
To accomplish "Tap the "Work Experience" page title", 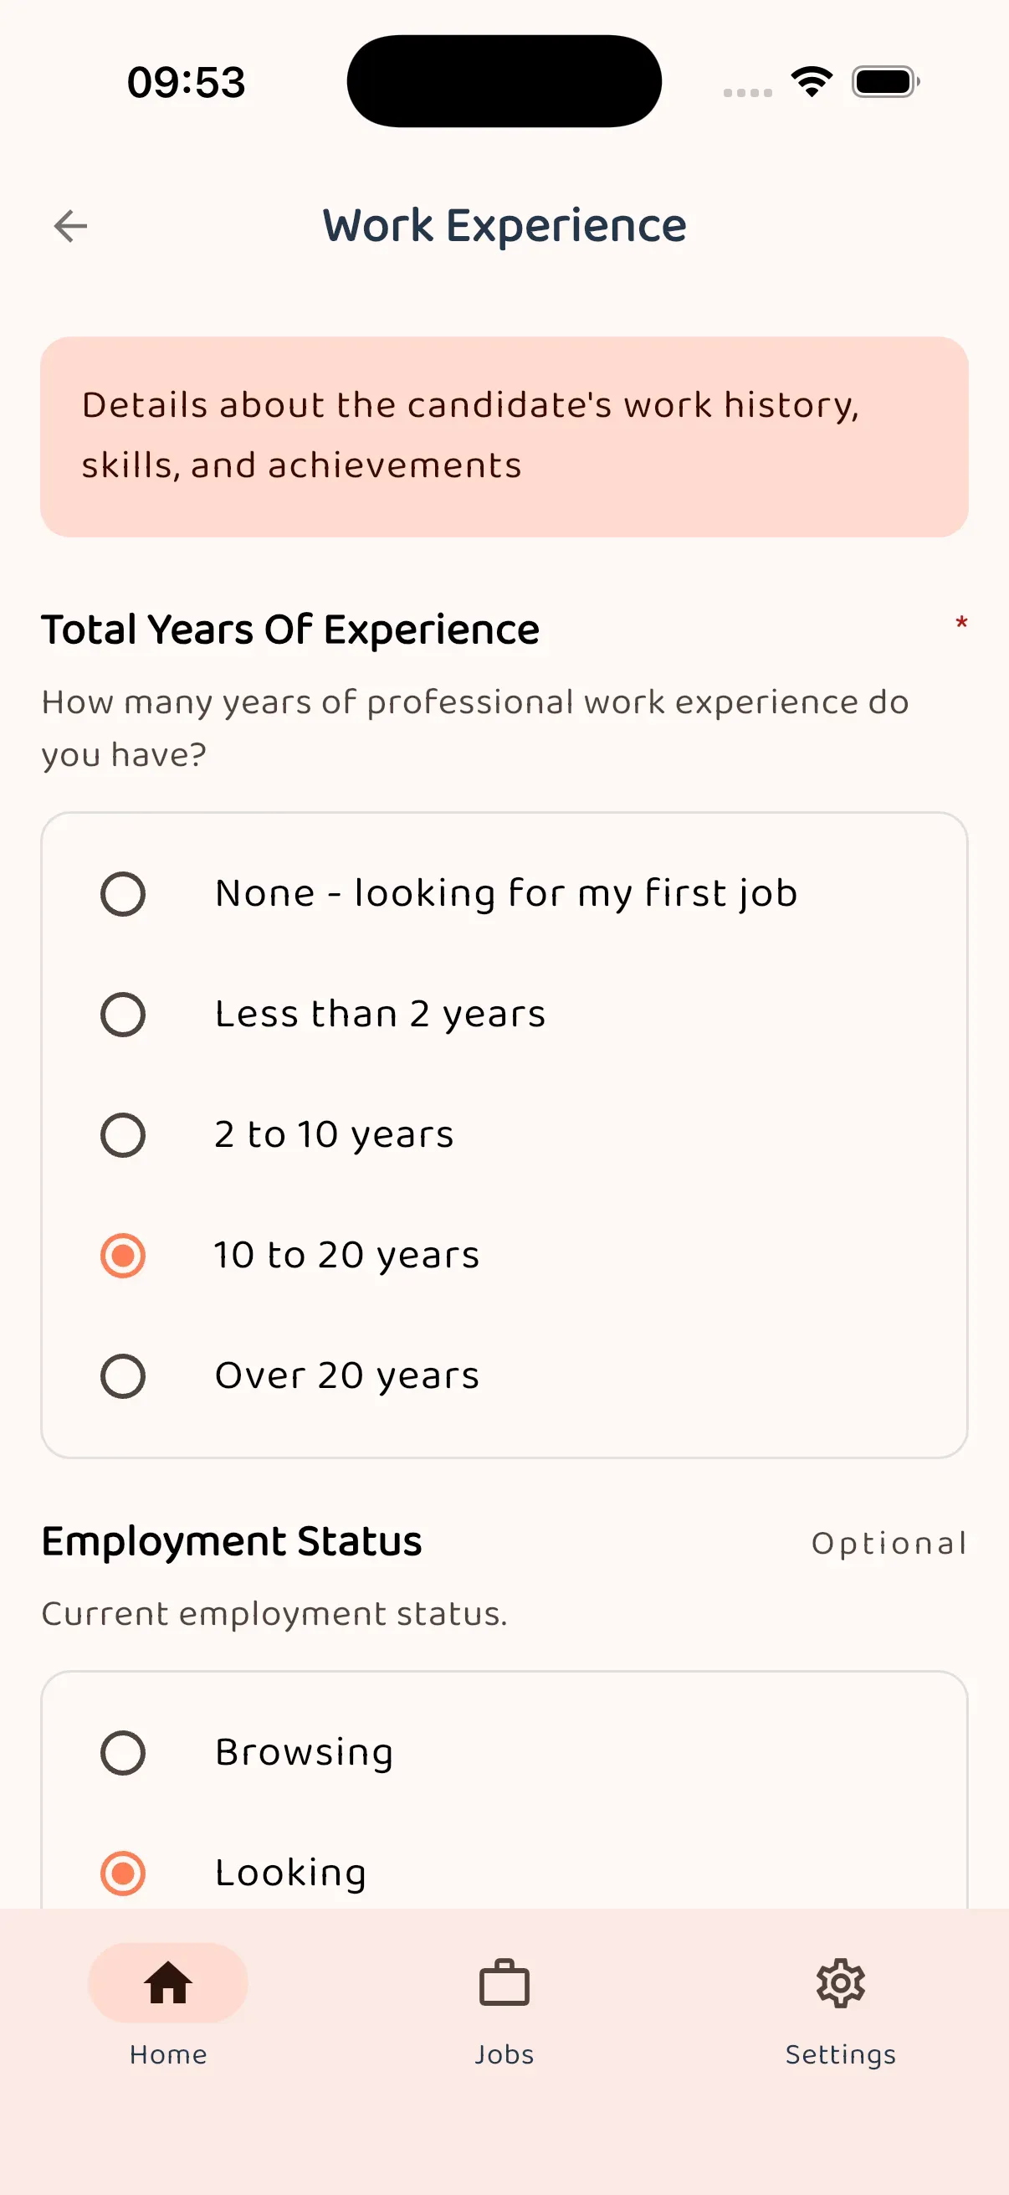I will pos(504,226).
